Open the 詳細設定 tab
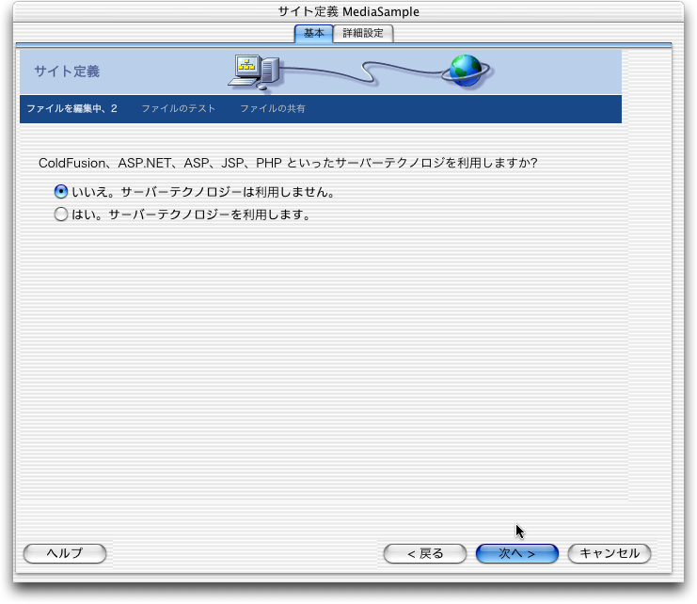The width and height of the screenshot is (697, 604). coord(363,33)
